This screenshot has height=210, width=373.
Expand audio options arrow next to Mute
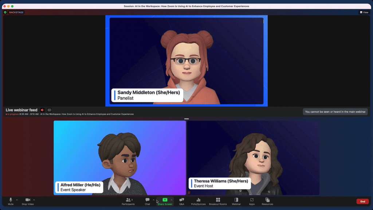tap(17, 200)
